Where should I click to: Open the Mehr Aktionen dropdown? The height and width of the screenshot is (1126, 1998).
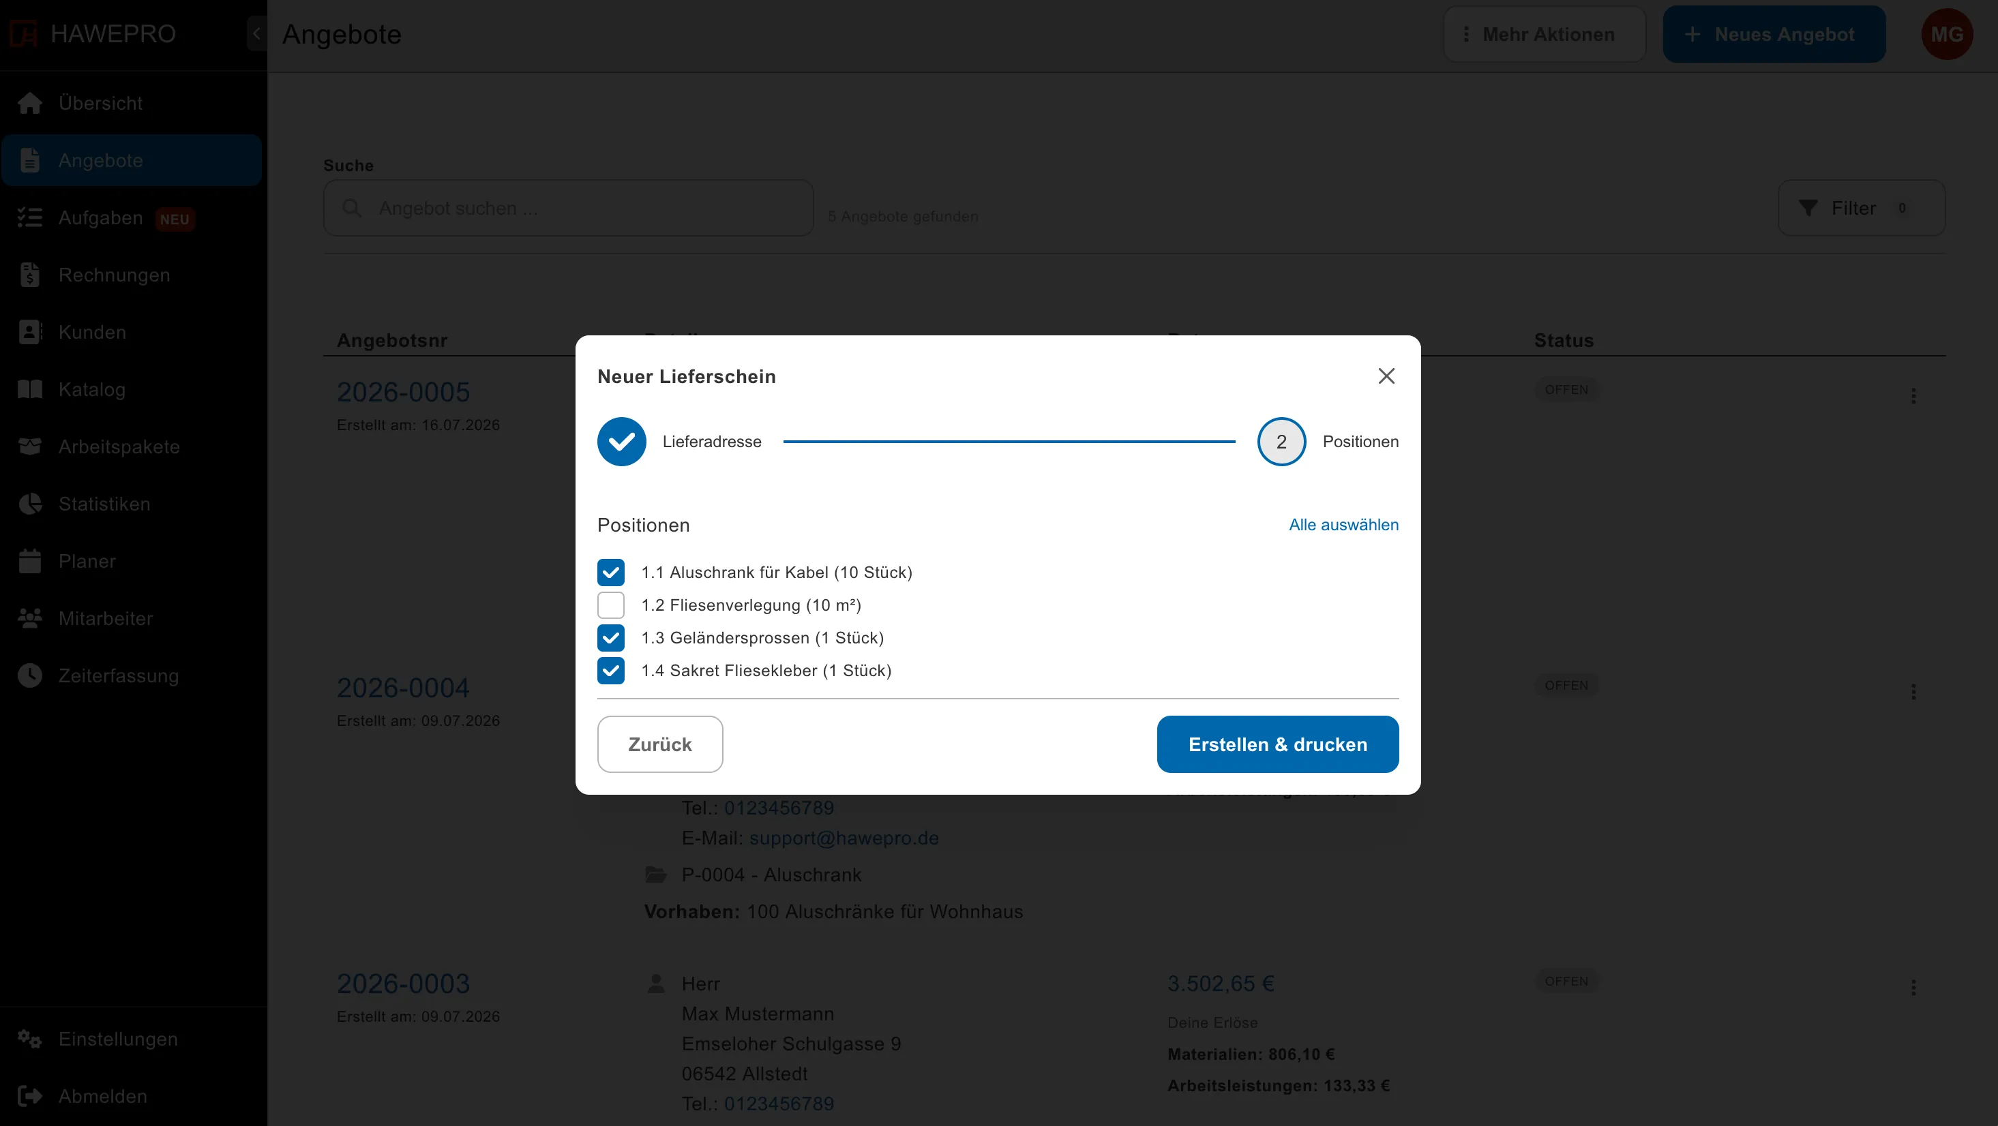[1543, 35]
